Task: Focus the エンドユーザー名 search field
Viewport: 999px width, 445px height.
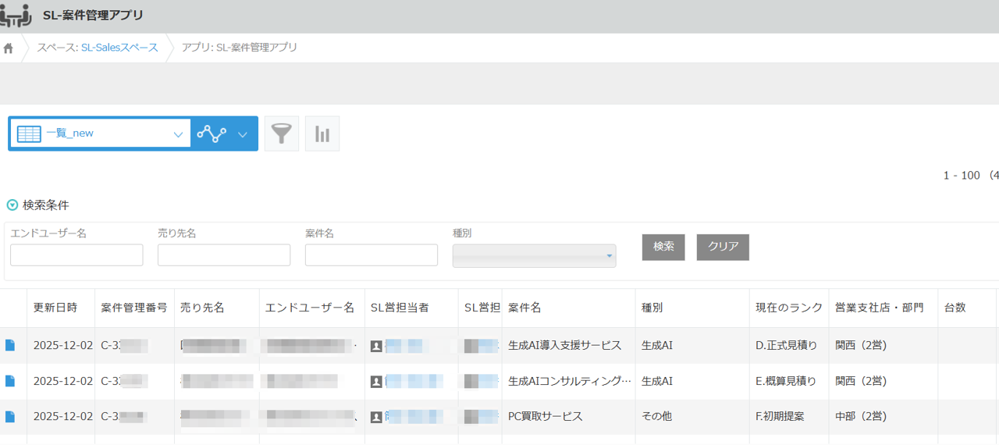Action: 76,255
